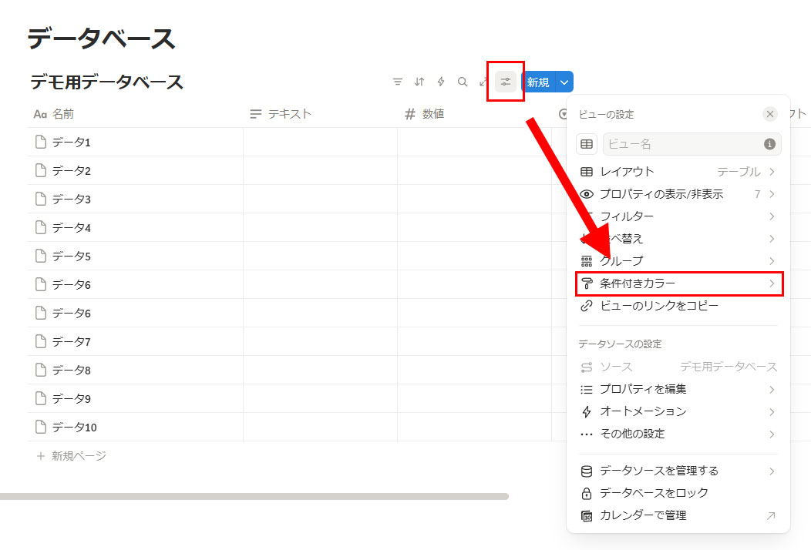Click the expand full page icon

(x=483, y=82)
